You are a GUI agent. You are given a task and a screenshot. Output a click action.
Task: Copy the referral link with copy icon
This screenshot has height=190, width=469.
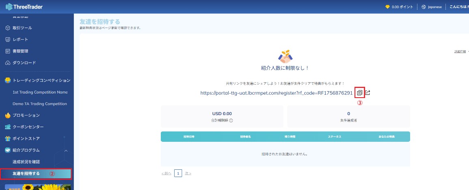(359, 93)
